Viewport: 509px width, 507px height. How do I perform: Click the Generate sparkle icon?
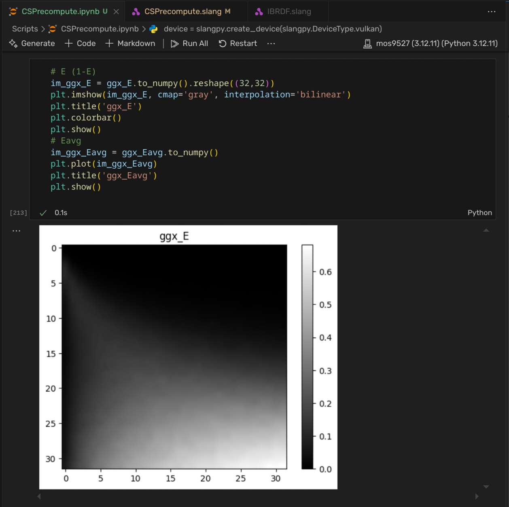tap(13, 43)
